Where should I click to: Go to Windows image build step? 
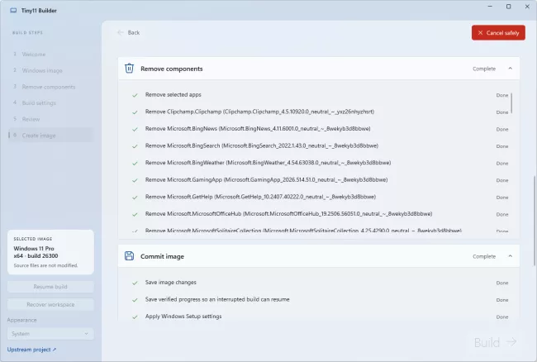pyautogui.click(x=50, y=70)
